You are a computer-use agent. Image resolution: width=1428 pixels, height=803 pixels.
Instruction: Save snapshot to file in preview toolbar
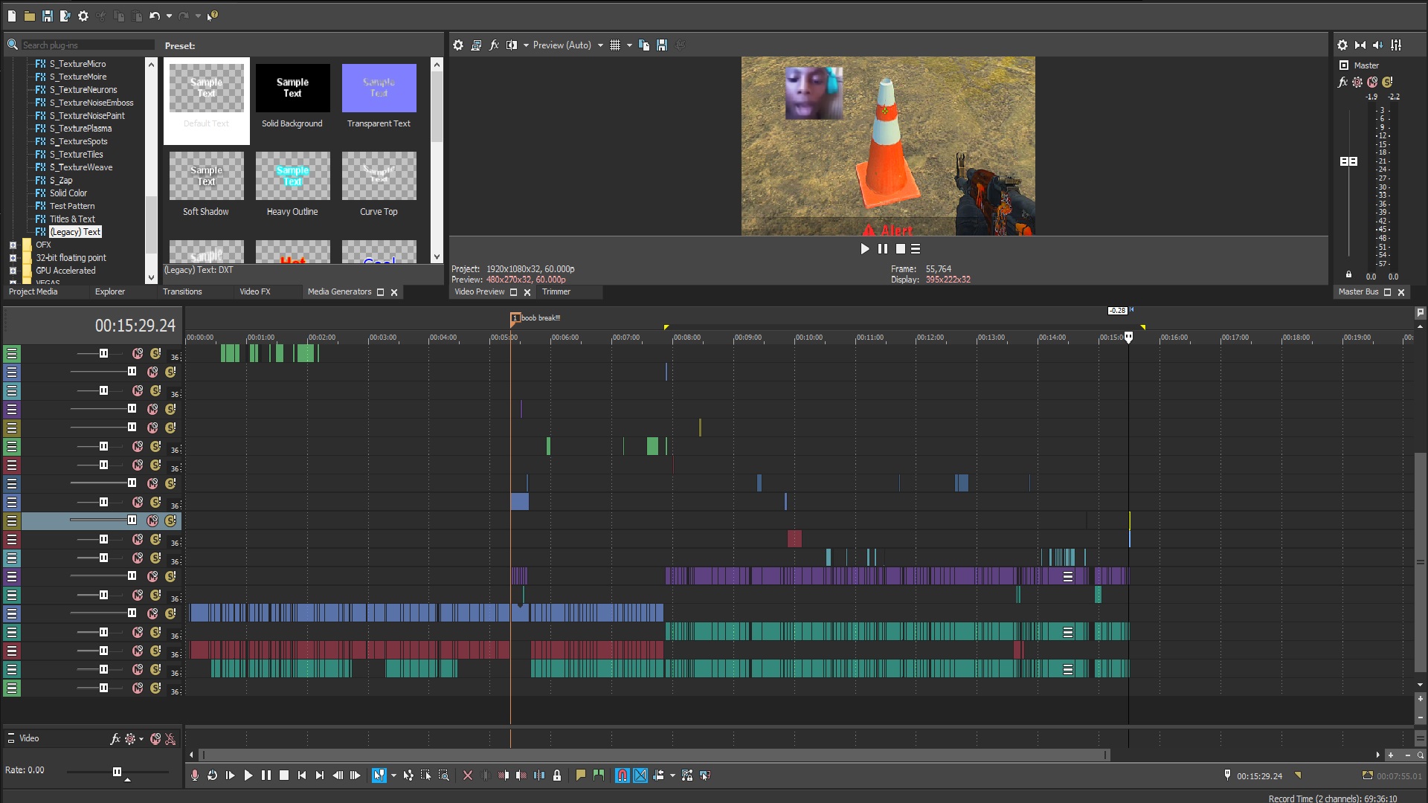pos(662,45)
